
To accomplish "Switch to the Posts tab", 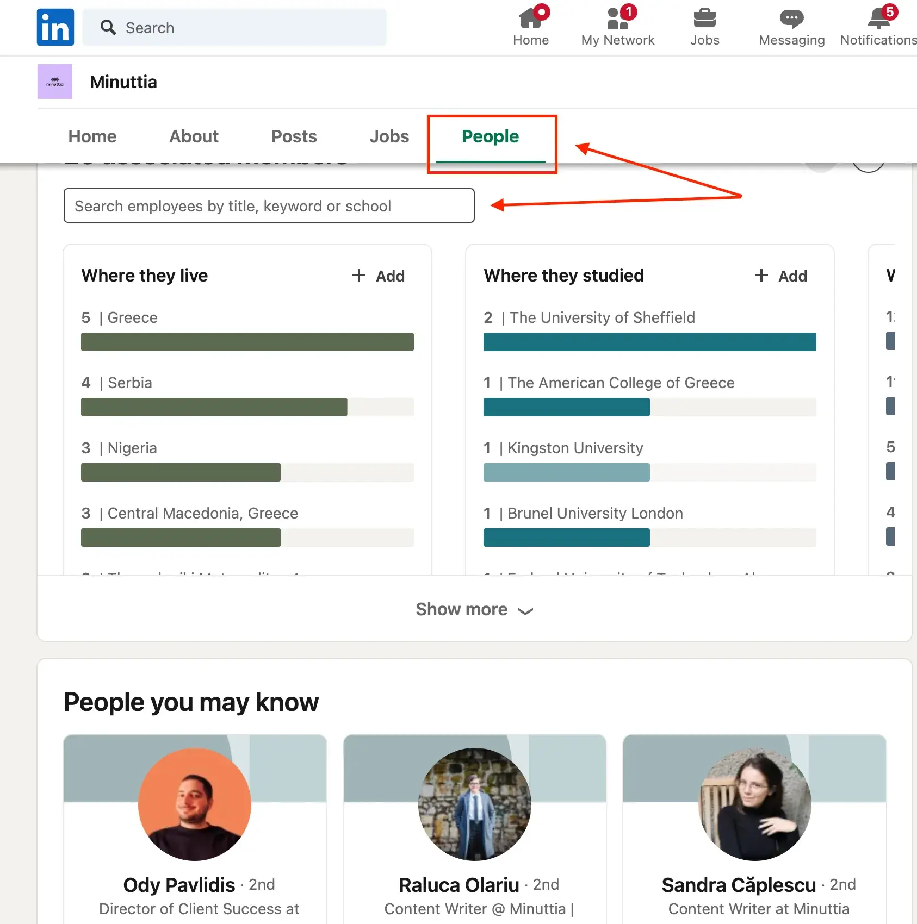I will (294, 136).
